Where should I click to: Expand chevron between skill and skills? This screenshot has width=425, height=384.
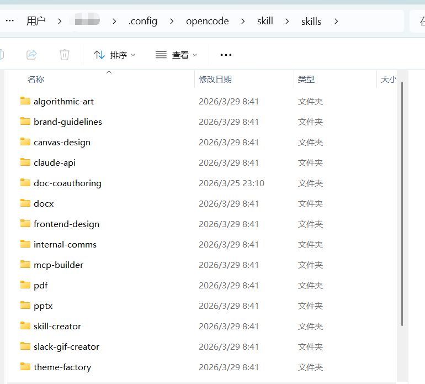[287, 21]
